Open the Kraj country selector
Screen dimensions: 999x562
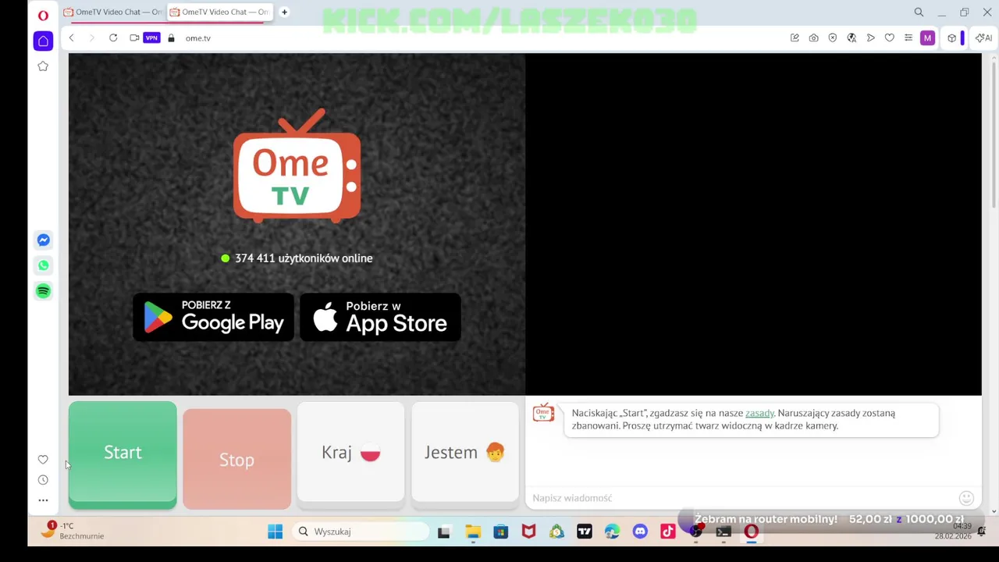[x=350, y=453]
